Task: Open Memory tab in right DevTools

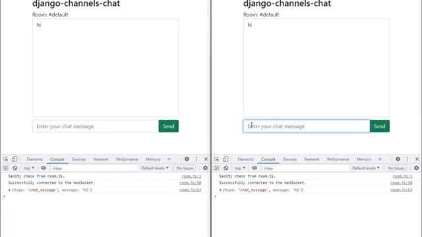Action: point(364,159)
